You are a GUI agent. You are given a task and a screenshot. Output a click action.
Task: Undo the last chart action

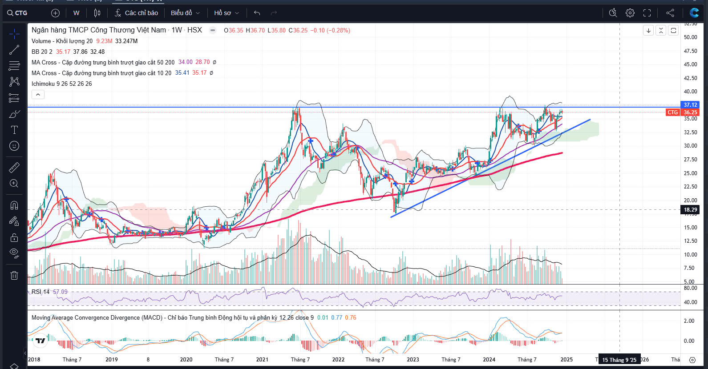(x=257, y=13)
